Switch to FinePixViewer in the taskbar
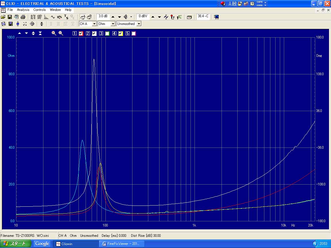331x248 pixels. [x=122, y=244]
